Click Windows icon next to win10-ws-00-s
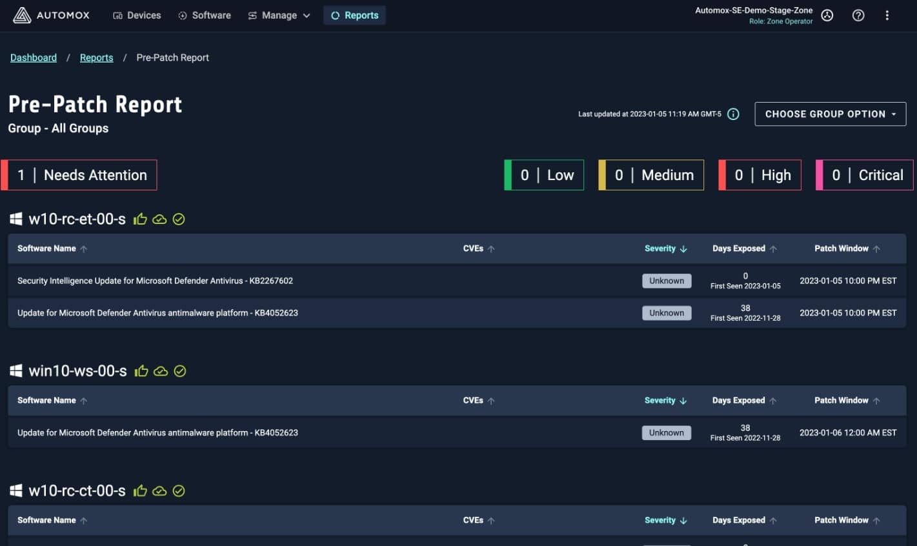Viewport: 917px width, 546px height. click(x=16, y=371)
